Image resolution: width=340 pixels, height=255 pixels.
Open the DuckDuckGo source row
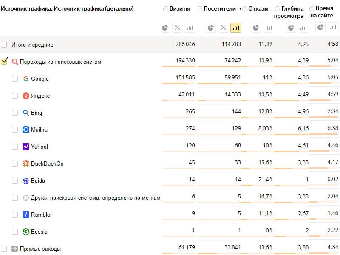pyautogui.click(x=47, y=164)
